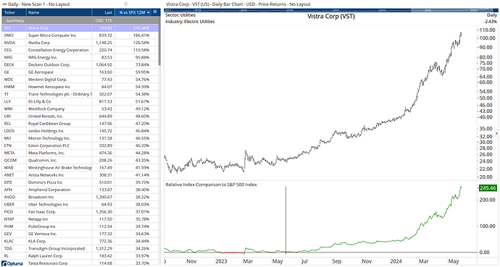
Task: Click the chart date-range navigator bar
Action: [330, 10]
